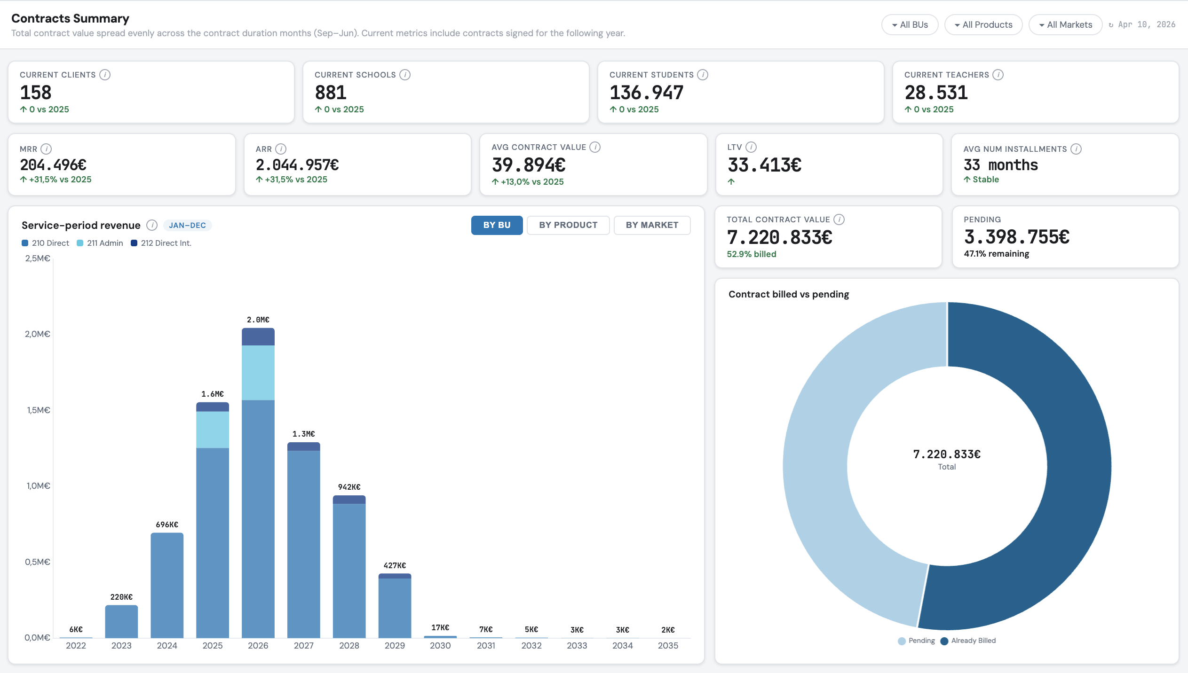Click the Avg Num Installments info icon
The image size is (1188, 673).
click(x=1077, y=149)
